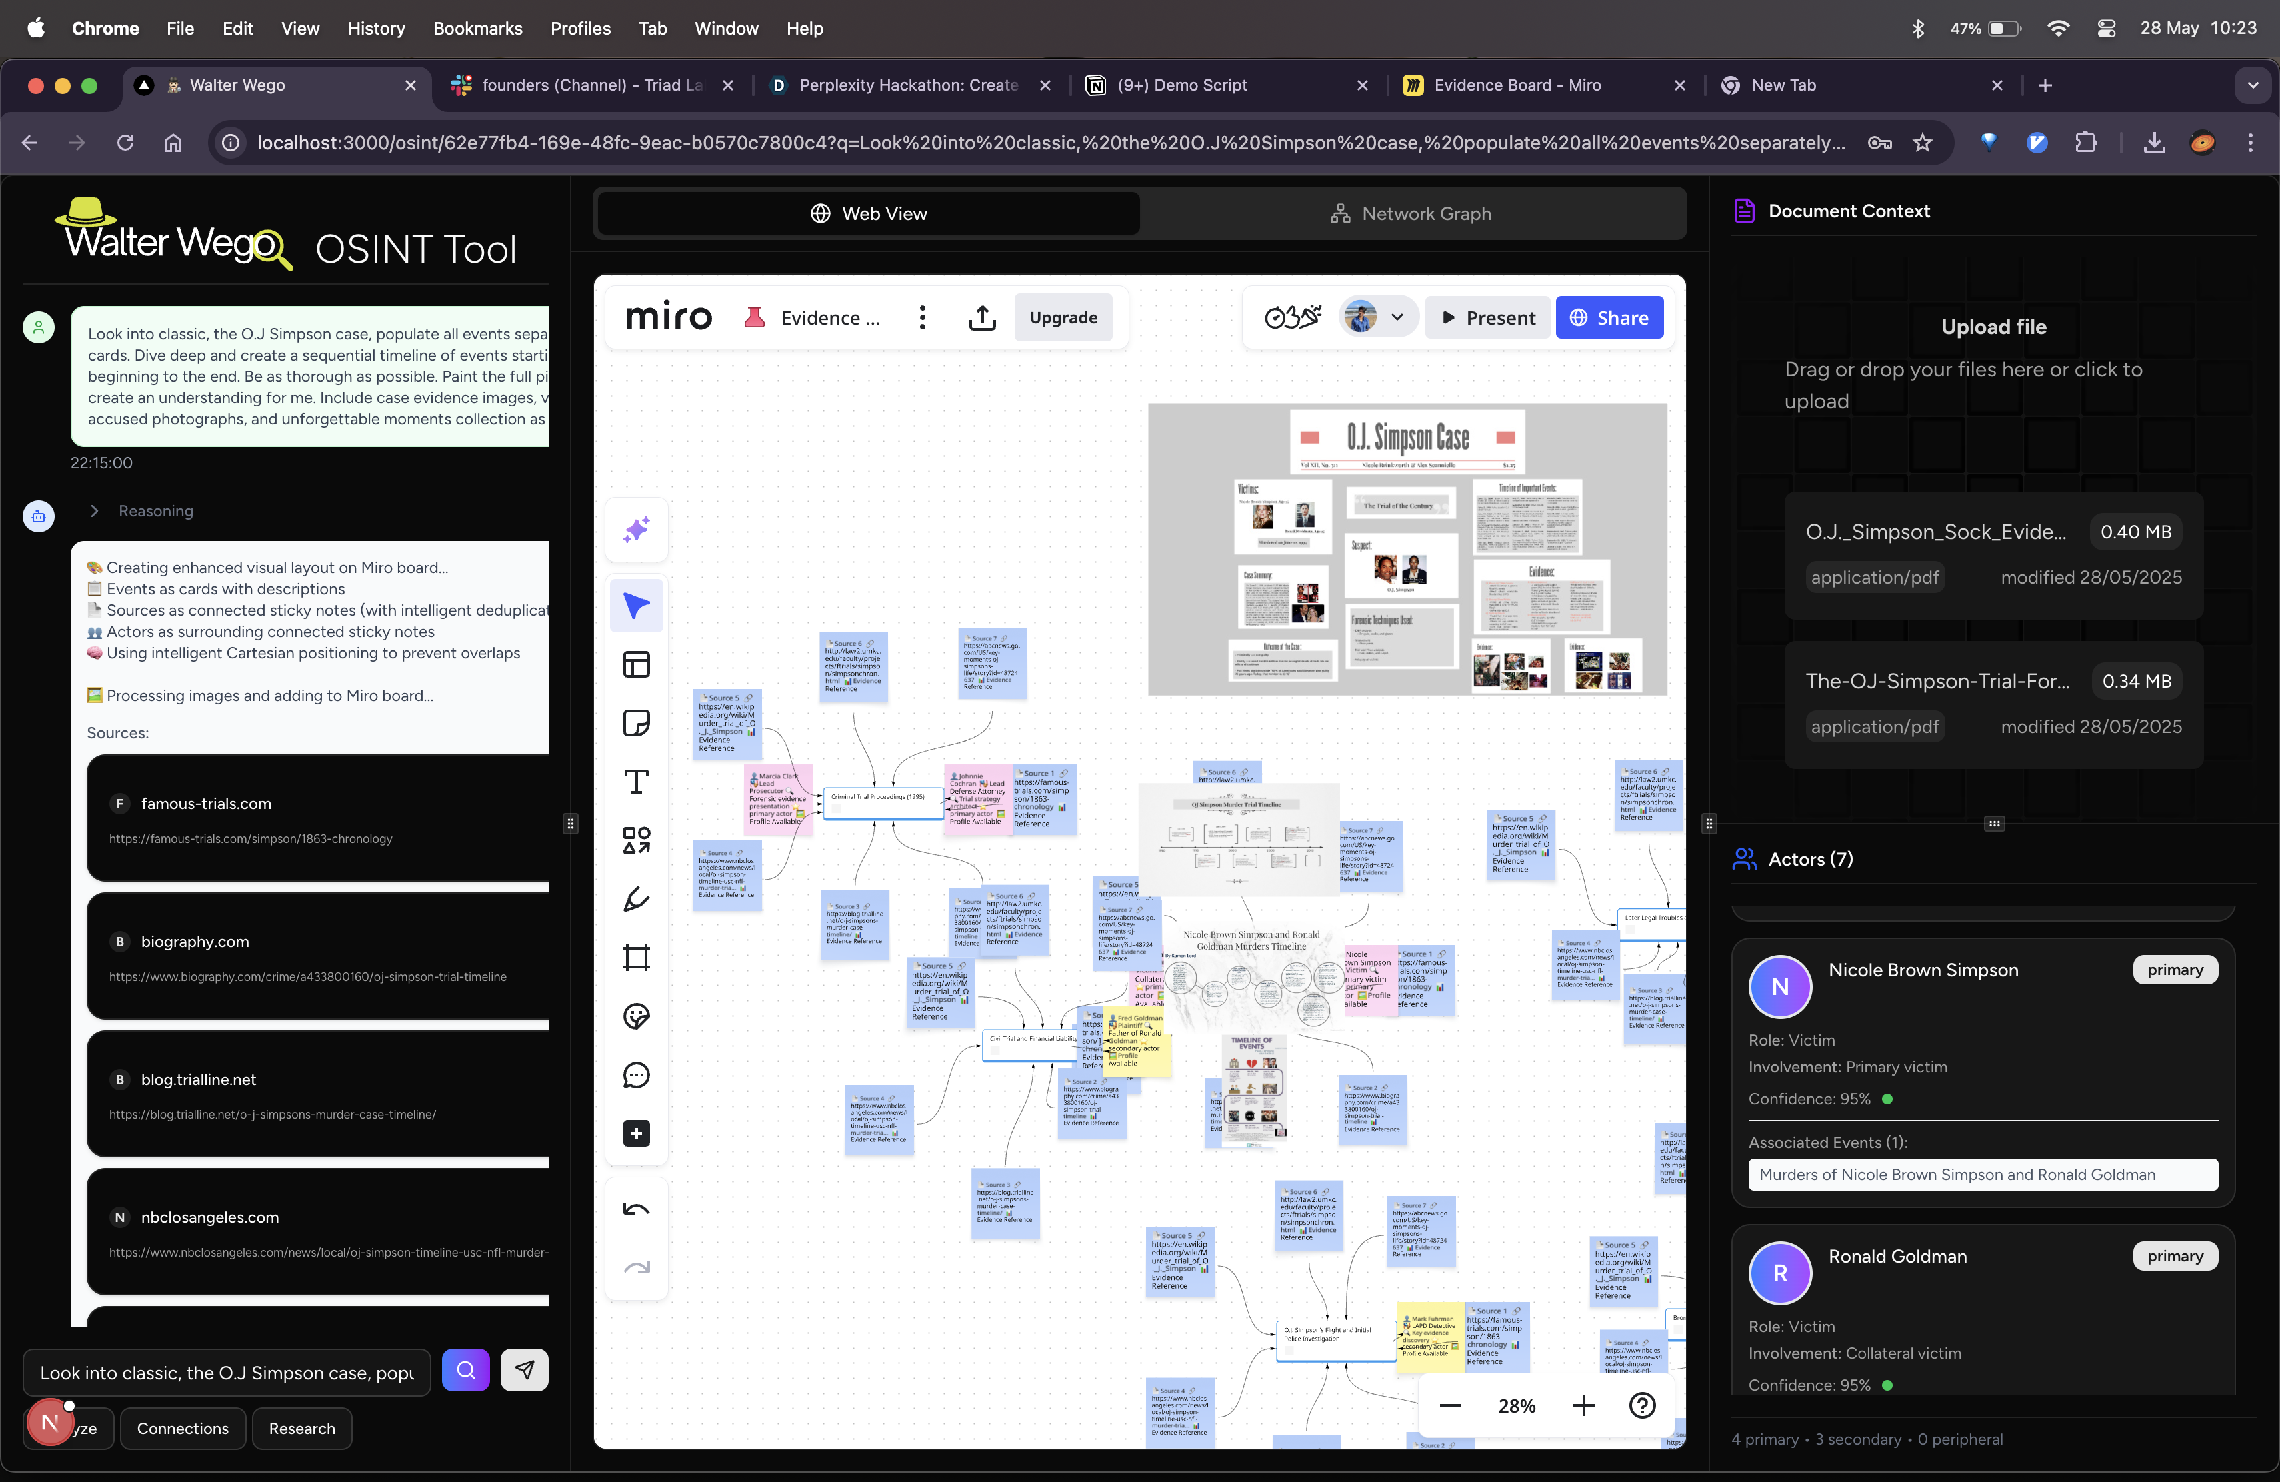Select the Miro pen tool

pyautogui.click(x=636, y=899)
